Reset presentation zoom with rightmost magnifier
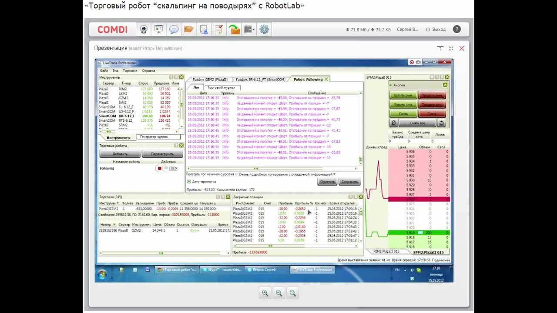Viewport: 557px width, 313px height. [293, 293]
